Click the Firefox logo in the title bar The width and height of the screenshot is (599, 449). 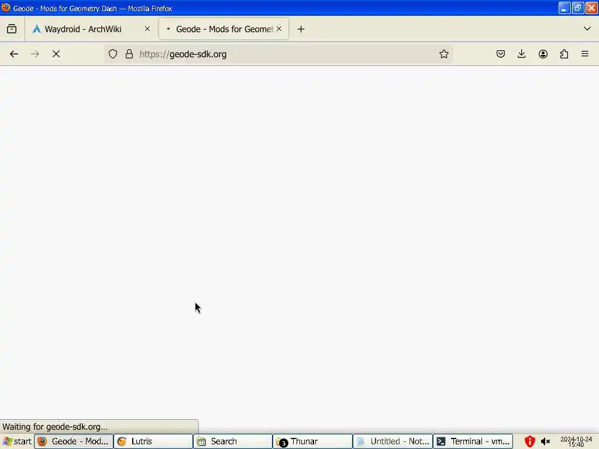[x=6, y=8]
